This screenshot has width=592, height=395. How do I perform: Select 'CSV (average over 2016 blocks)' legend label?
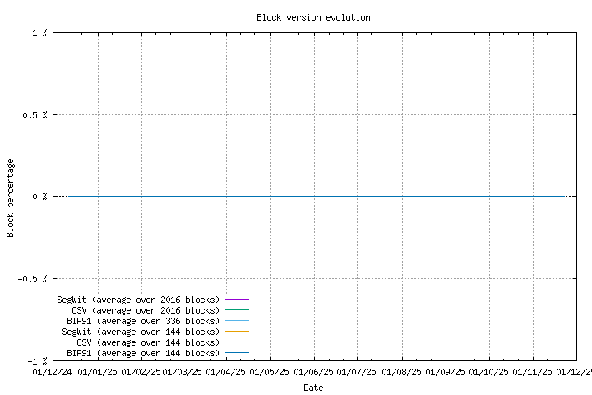coord(146,310)
